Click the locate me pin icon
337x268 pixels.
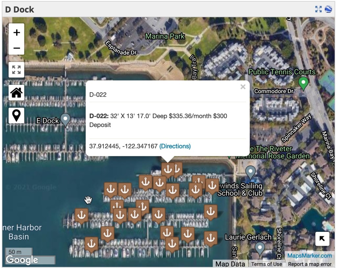(16, 115)
